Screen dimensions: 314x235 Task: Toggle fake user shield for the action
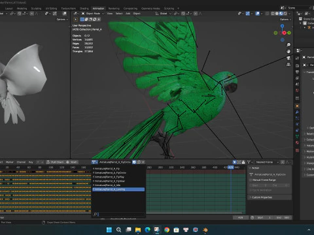click(x=134, y=162)
